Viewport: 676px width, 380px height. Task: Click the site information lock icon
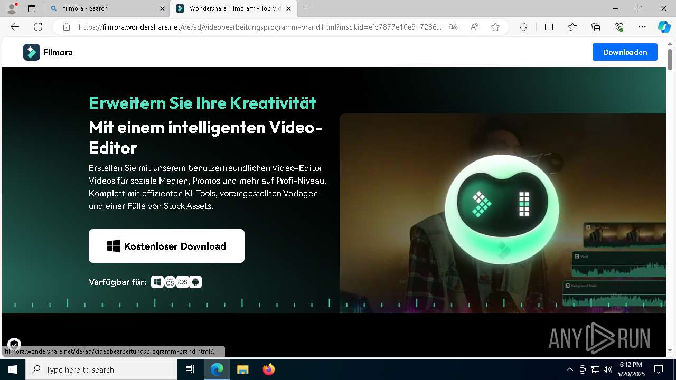[x=67, y=27]
